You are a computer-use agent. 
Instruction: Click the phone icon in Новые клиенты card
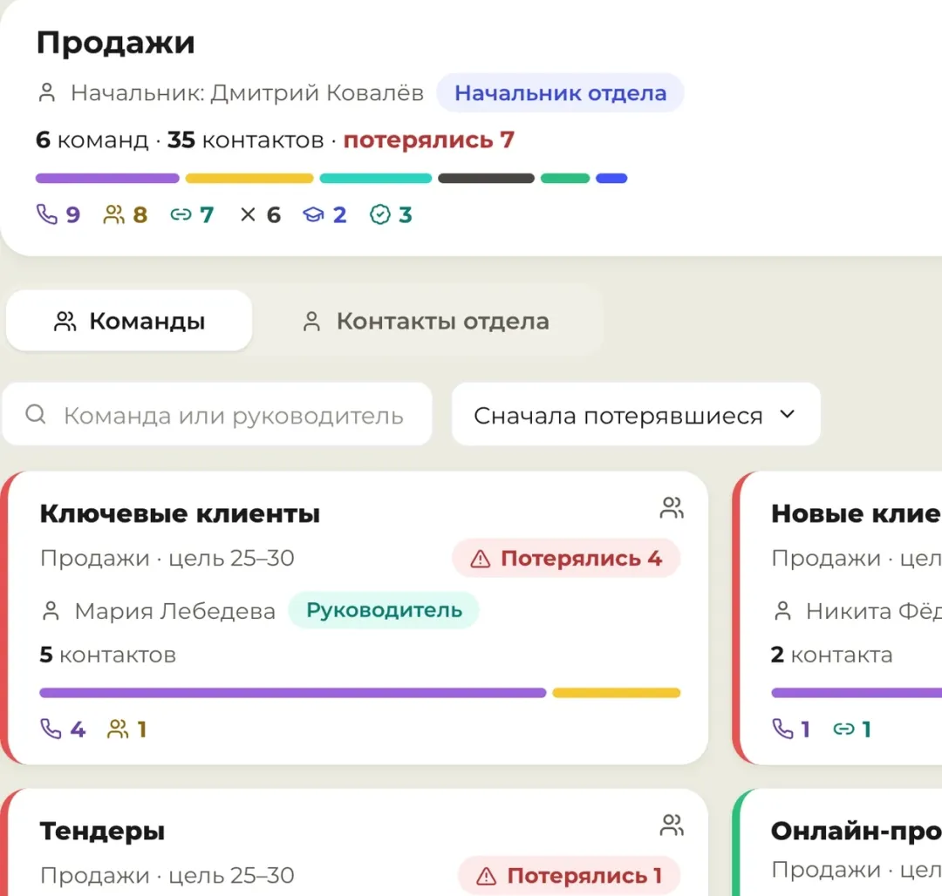pyautogui.click(x=782, y=729)
